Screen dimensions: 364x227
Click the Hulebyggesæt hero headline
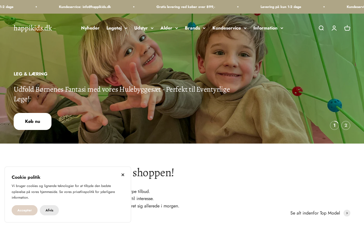coord(122,94)
